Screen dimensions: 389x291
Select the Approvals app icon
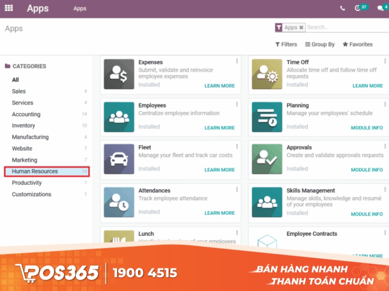pyautogui.click(x=266, y=158)
